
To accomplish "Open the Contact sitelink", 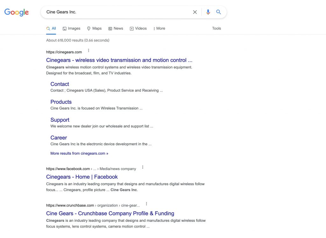I will 60,84.
